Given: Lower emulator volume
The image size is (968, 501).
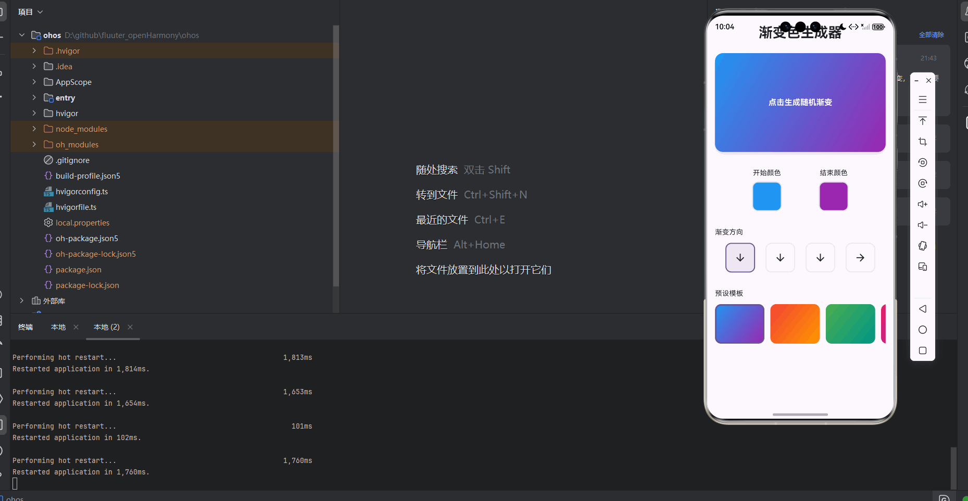Looking at the screenshot, I should [923, 225].
